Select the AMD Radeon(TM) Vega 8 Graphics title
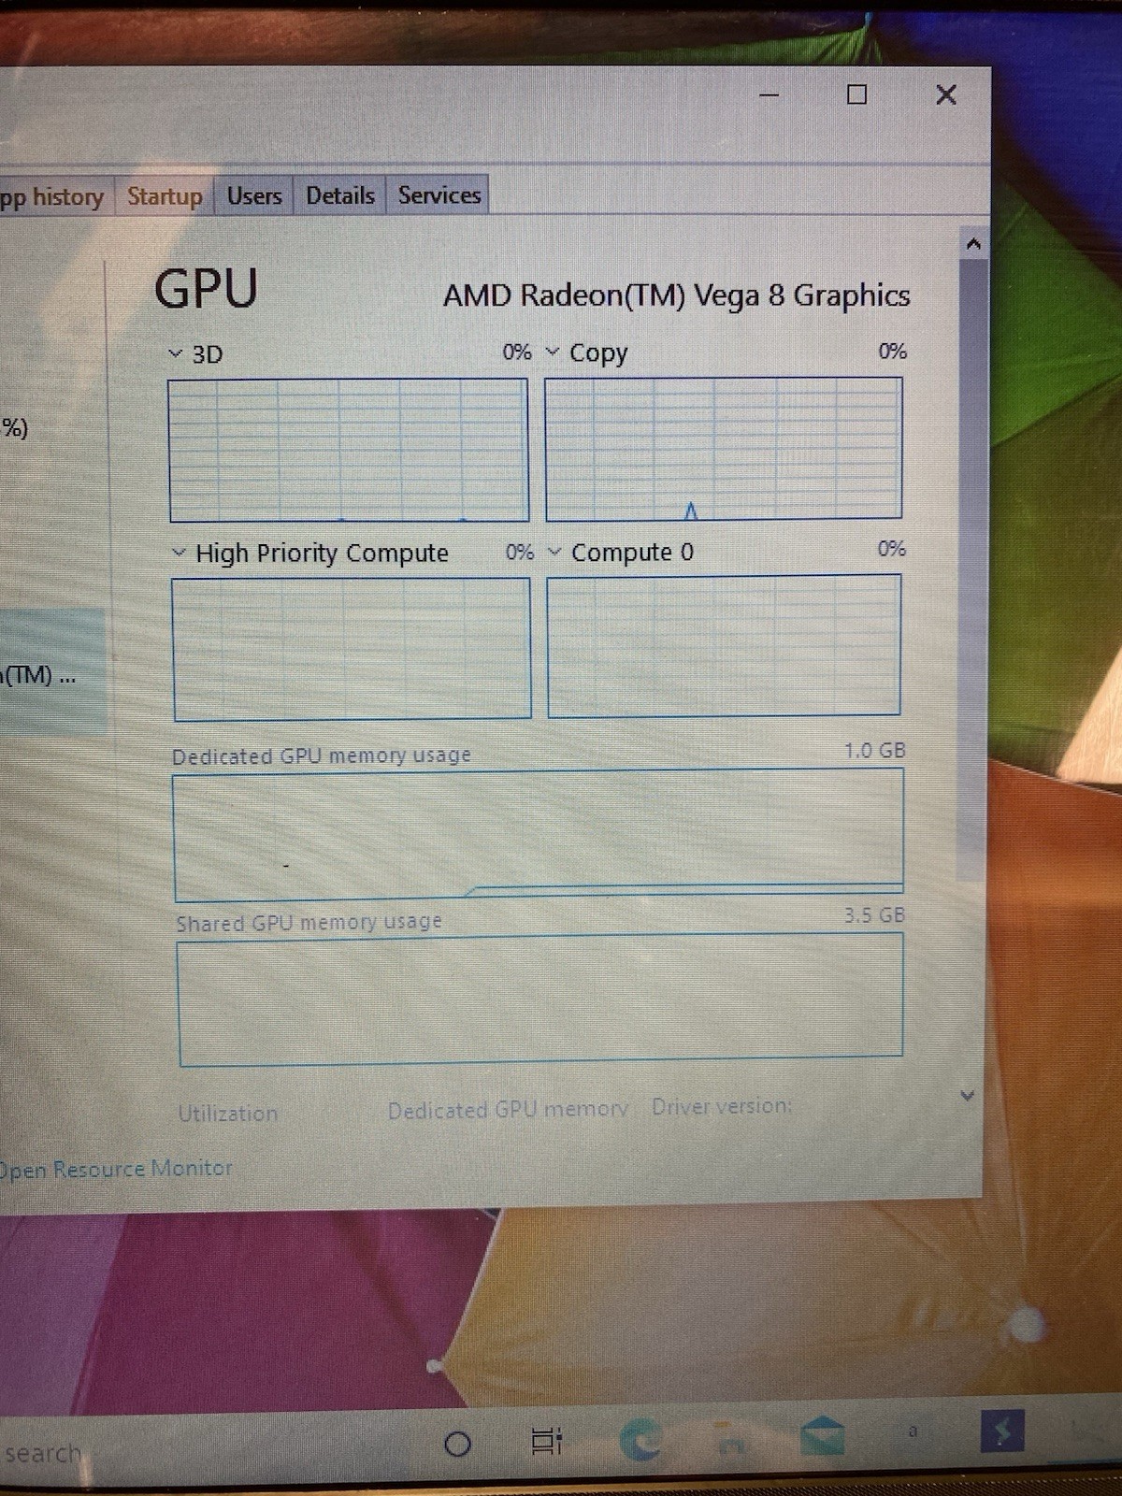The width and height of the screenshot is (1122, 1496). pos(676,295)
